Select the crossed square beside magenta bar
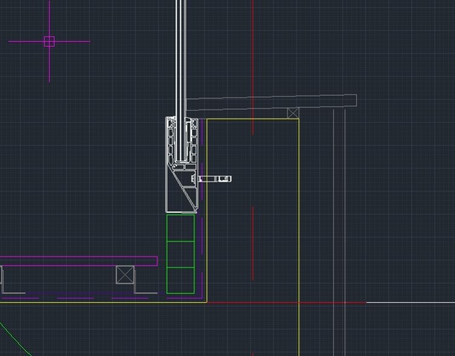This screenshot has width=455, height=356. coord(125,274)
